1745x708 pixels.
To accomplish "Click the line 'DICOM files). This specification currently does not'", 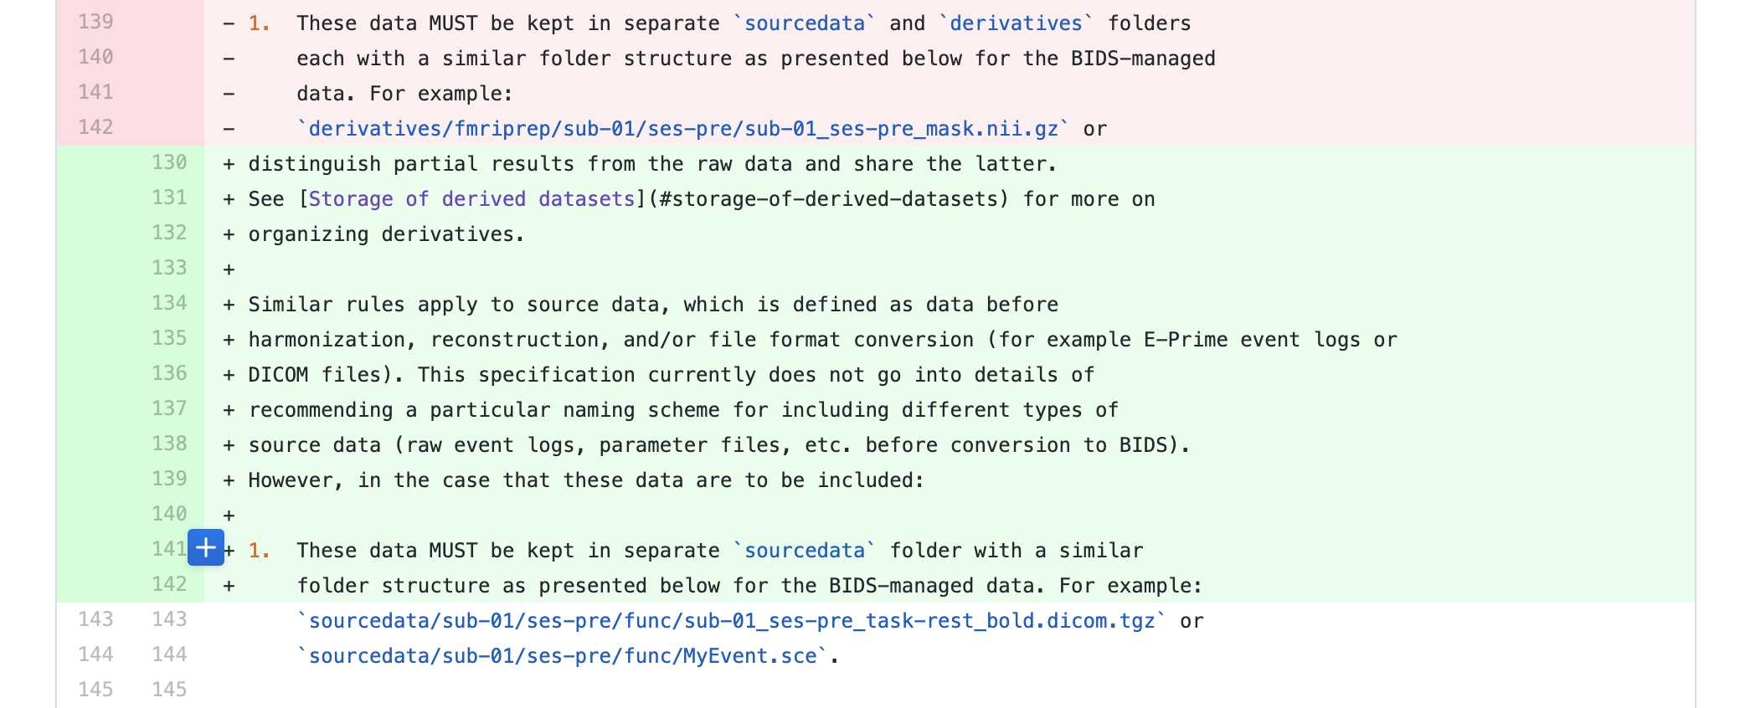I will (671, 375).
